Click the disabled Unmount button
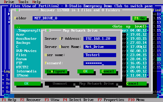The width and height of the screenshot is (163, 102). 60,84
